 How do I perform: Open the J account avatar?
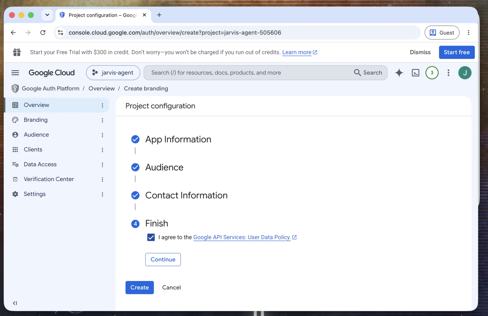click(x=465, y=73)
